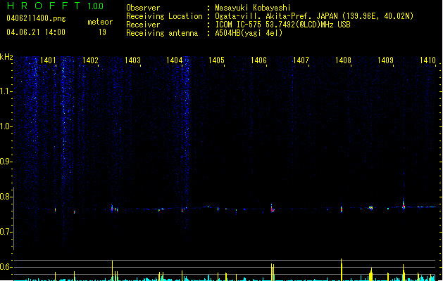Click the 1.0 kHz axis label
Screen dimensions: 443x281
click(6, 126)
